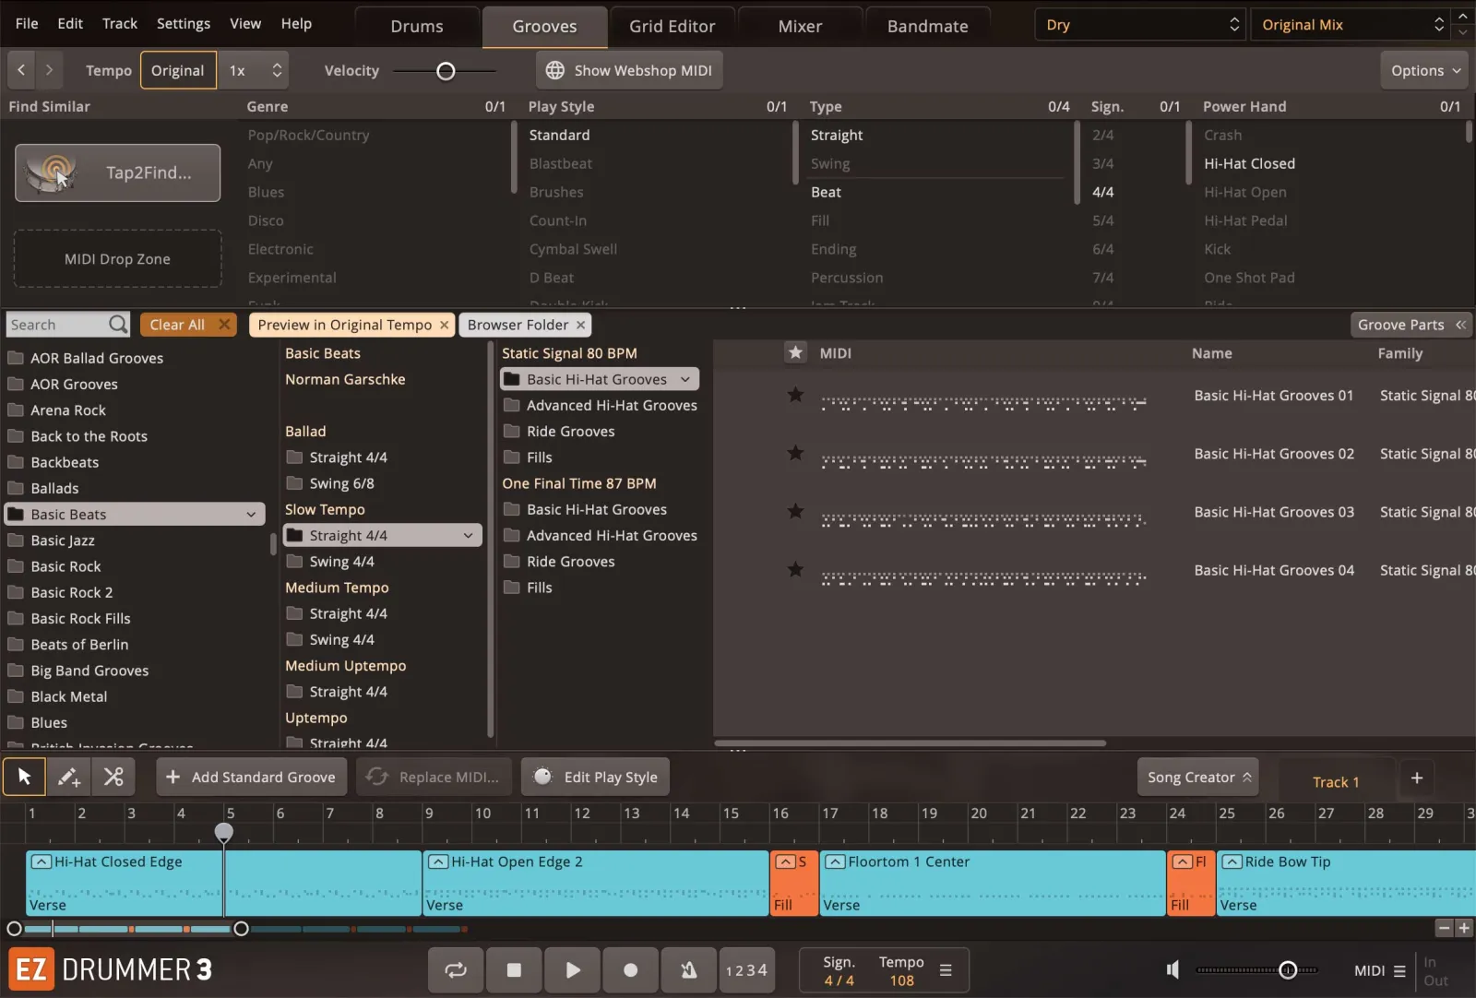The width and height of the screenshot is (1476, 998).
Task: Enable Original tempo mode
Action: coord(178,70)
